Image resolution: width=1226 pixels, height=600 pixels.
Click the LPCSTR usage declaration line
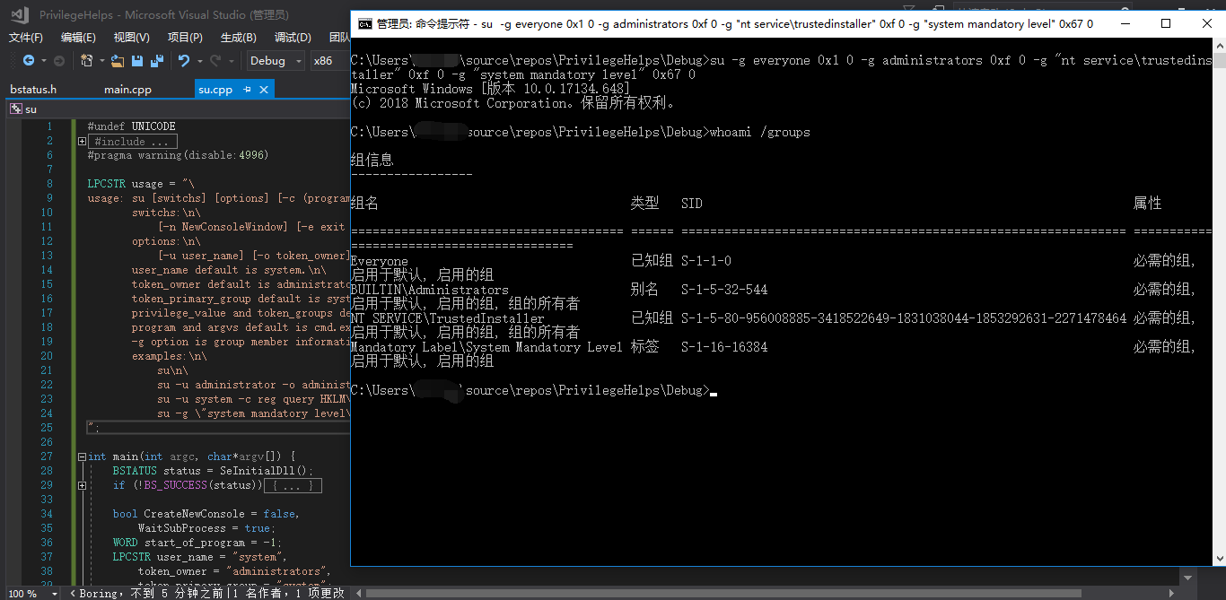(x=141, y=184)
